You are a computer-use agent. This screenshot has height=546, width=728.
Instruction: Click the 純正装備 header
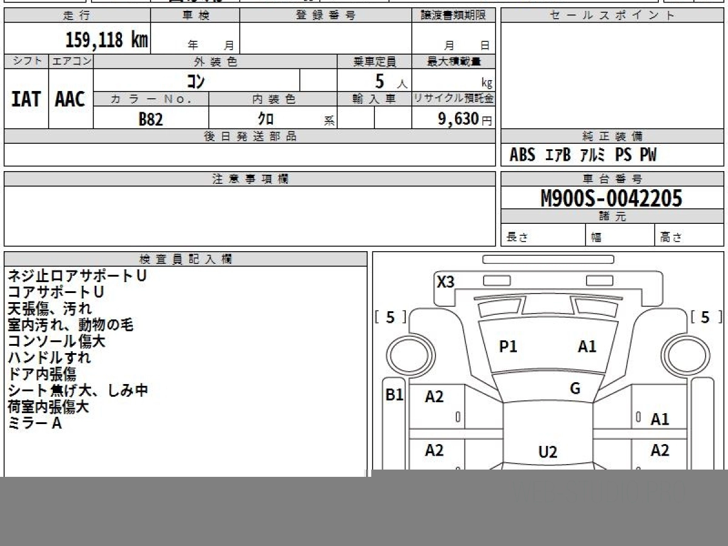(612, 136)
